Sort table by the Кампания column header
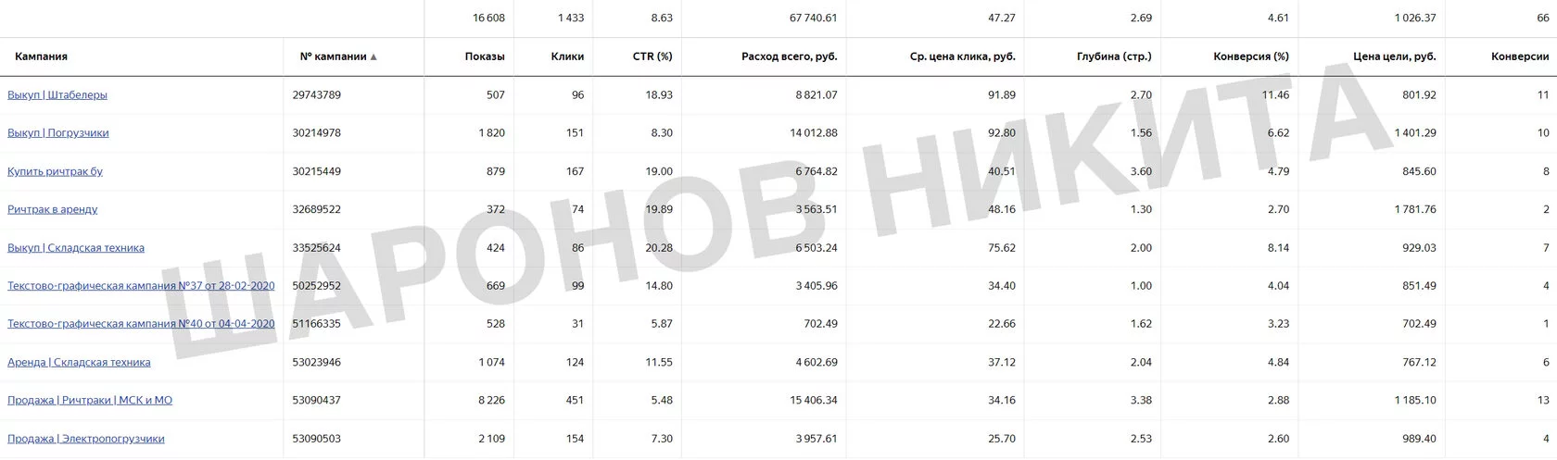 point(41,56)
